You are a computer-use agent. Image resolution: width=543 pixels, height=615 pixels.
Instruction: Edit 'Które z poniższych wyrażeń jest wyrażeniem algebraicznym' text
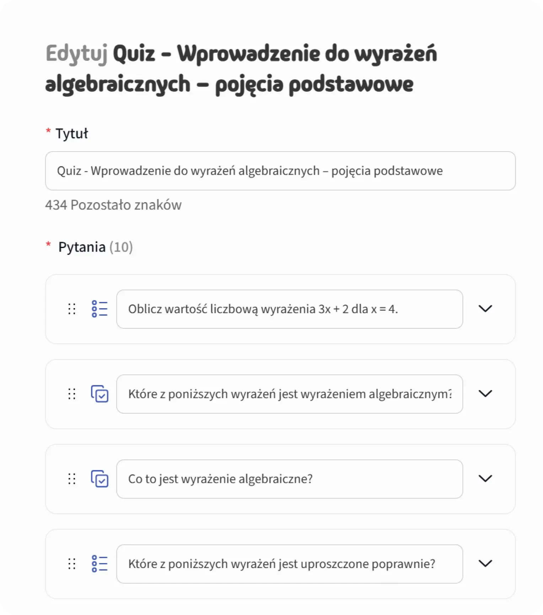pos(289,394)
